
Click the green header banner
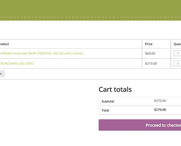(x=90, y=8)
